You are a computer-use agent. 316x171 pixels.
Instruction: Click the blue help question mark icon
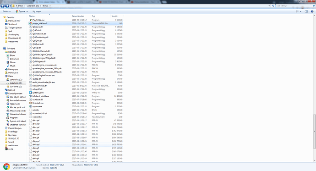[x=312, y=11]
